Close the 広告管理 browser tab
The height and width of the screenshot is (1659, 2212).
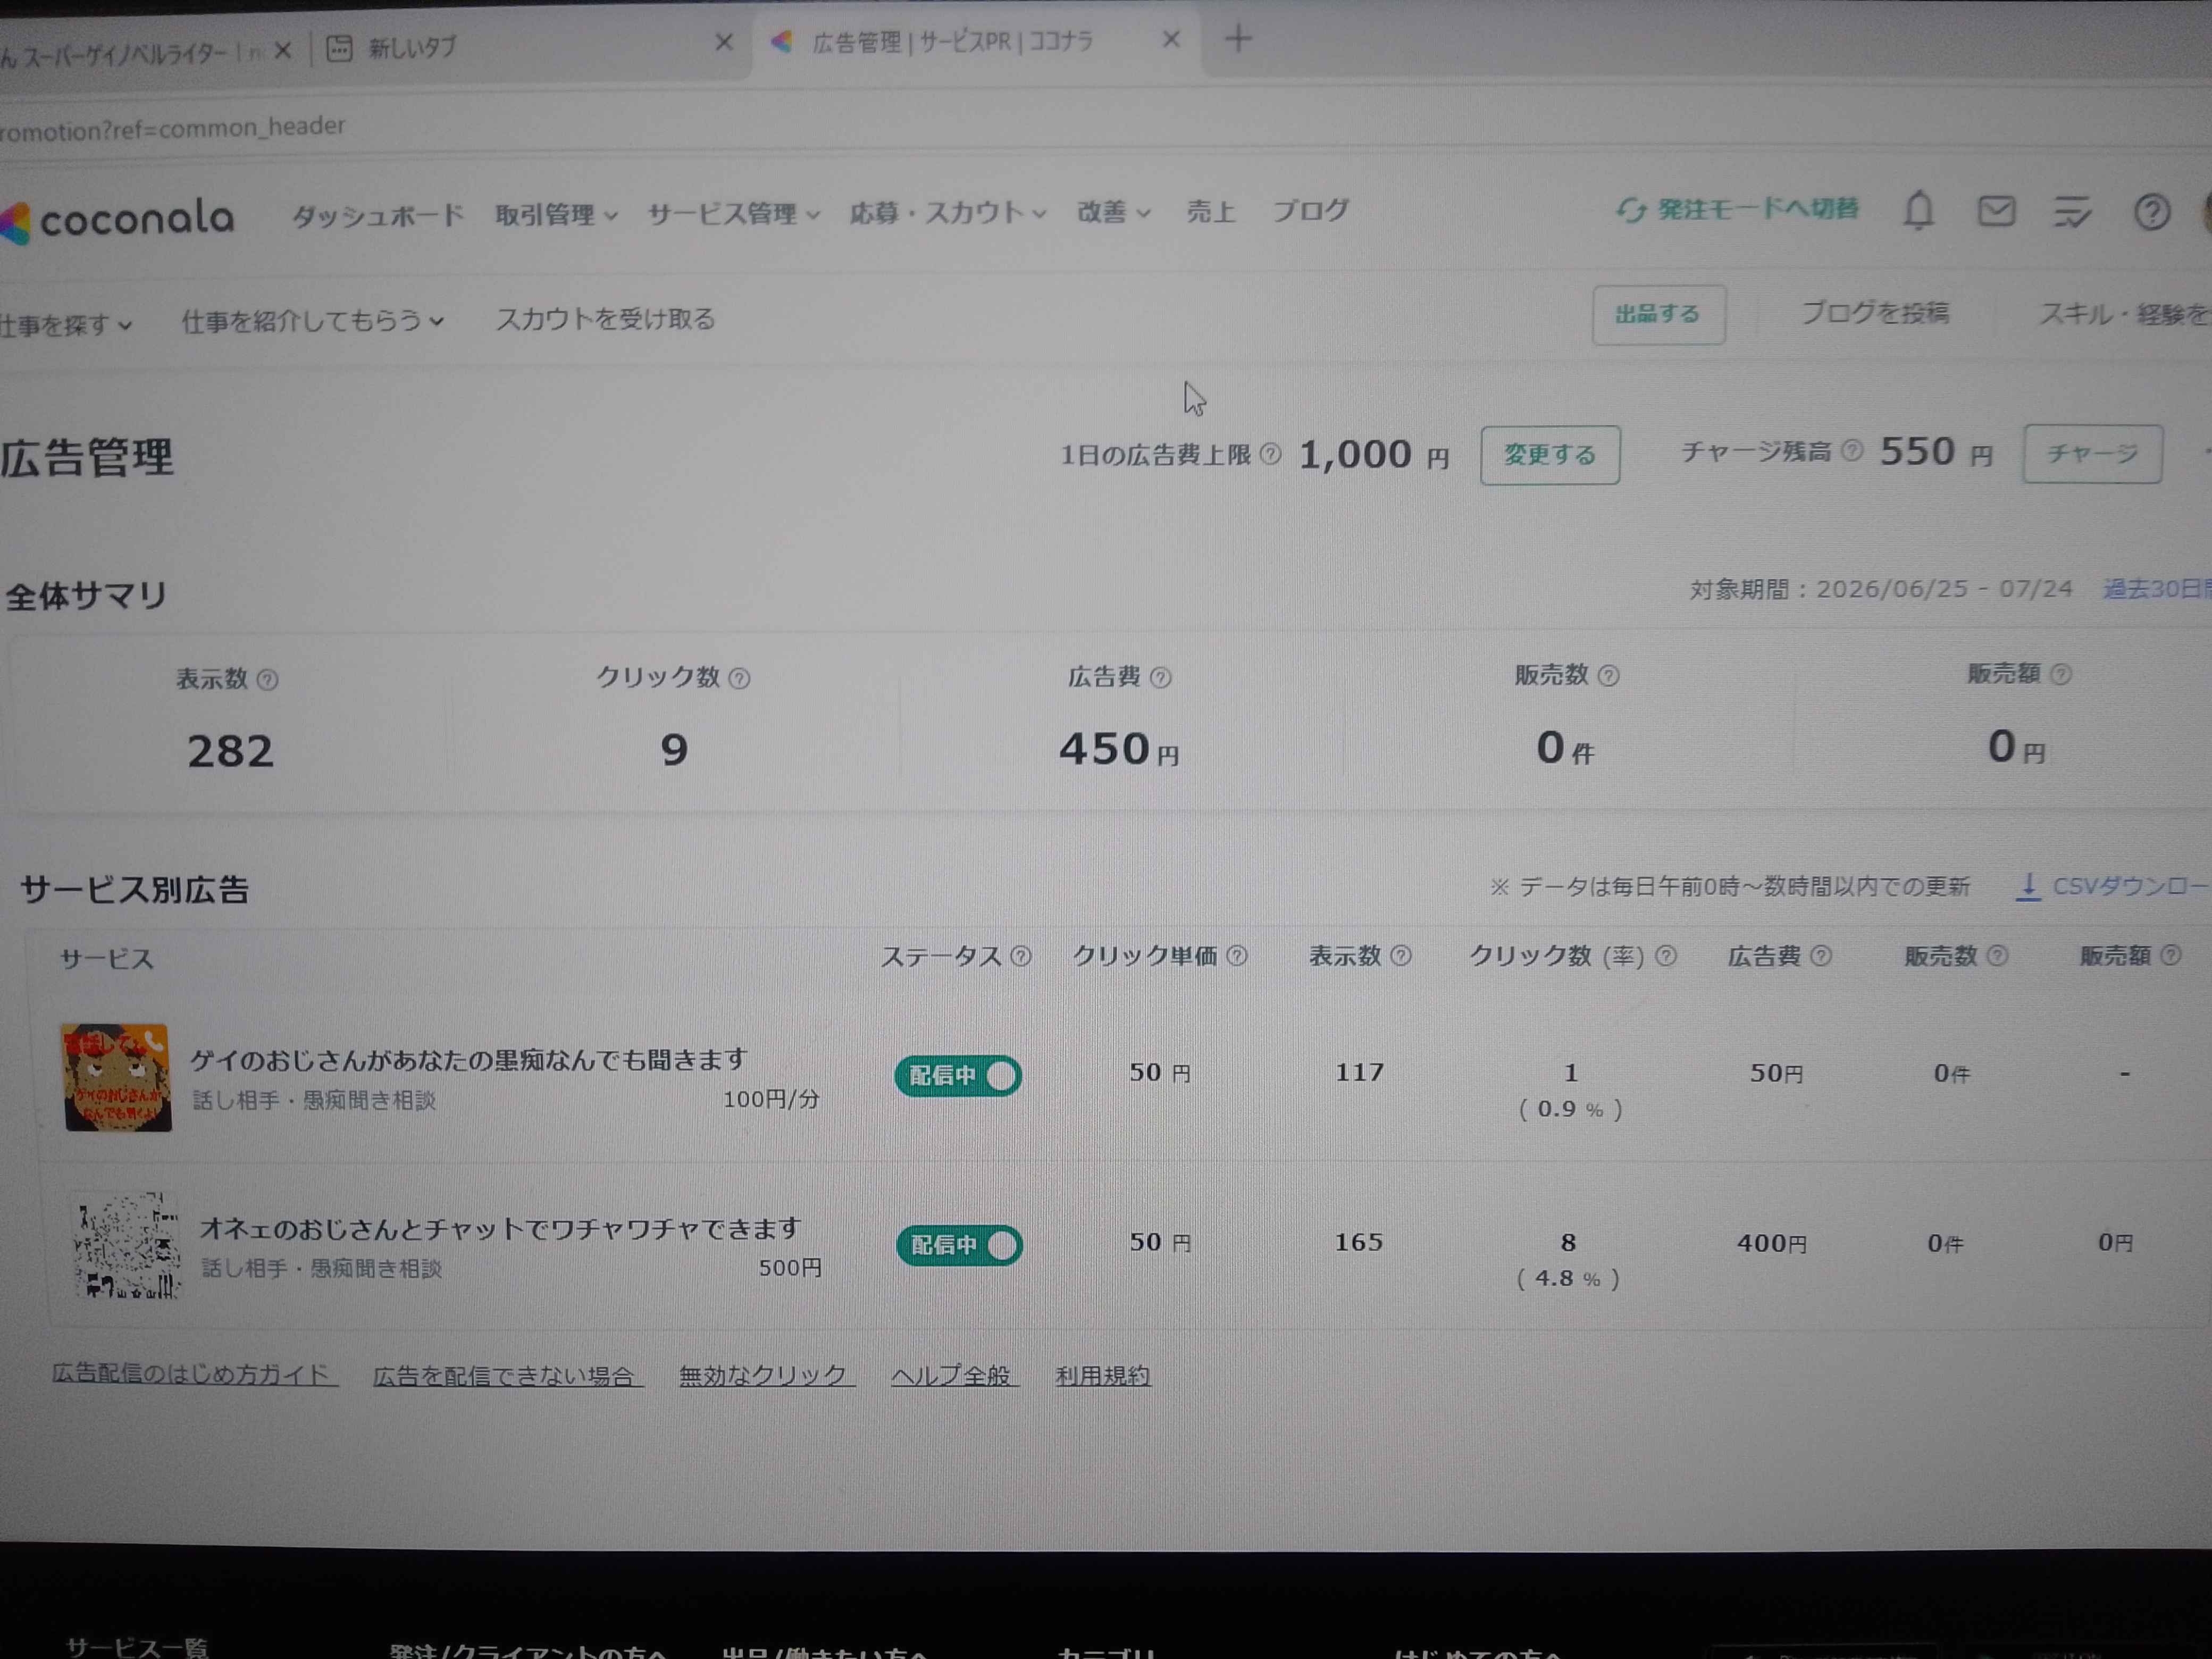tap(1171, 40)
